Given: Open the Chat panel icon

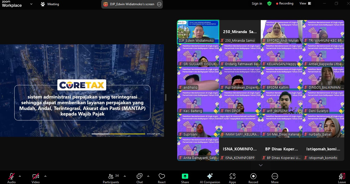Looking at the screenshot, I should tap(140, 176).
